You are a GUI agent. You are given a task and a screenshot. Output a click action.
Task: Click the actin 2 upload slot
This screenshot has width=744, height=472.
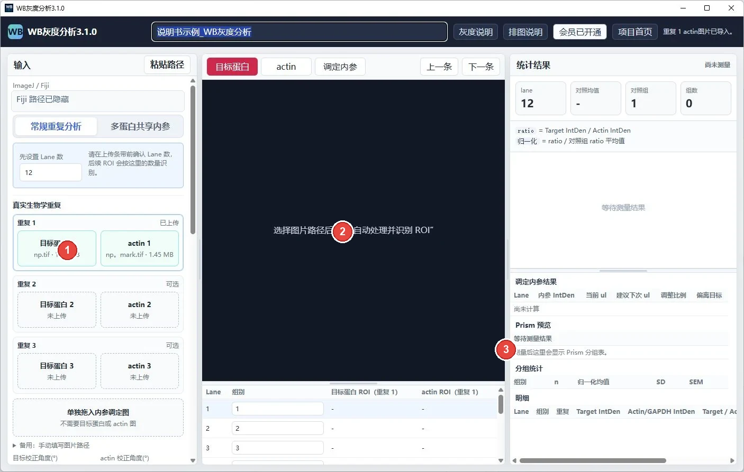140,310
